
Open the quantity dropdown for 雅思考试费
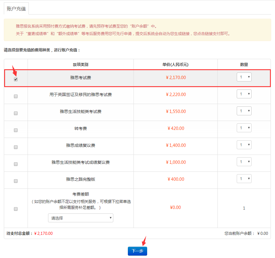pos(244,77)
